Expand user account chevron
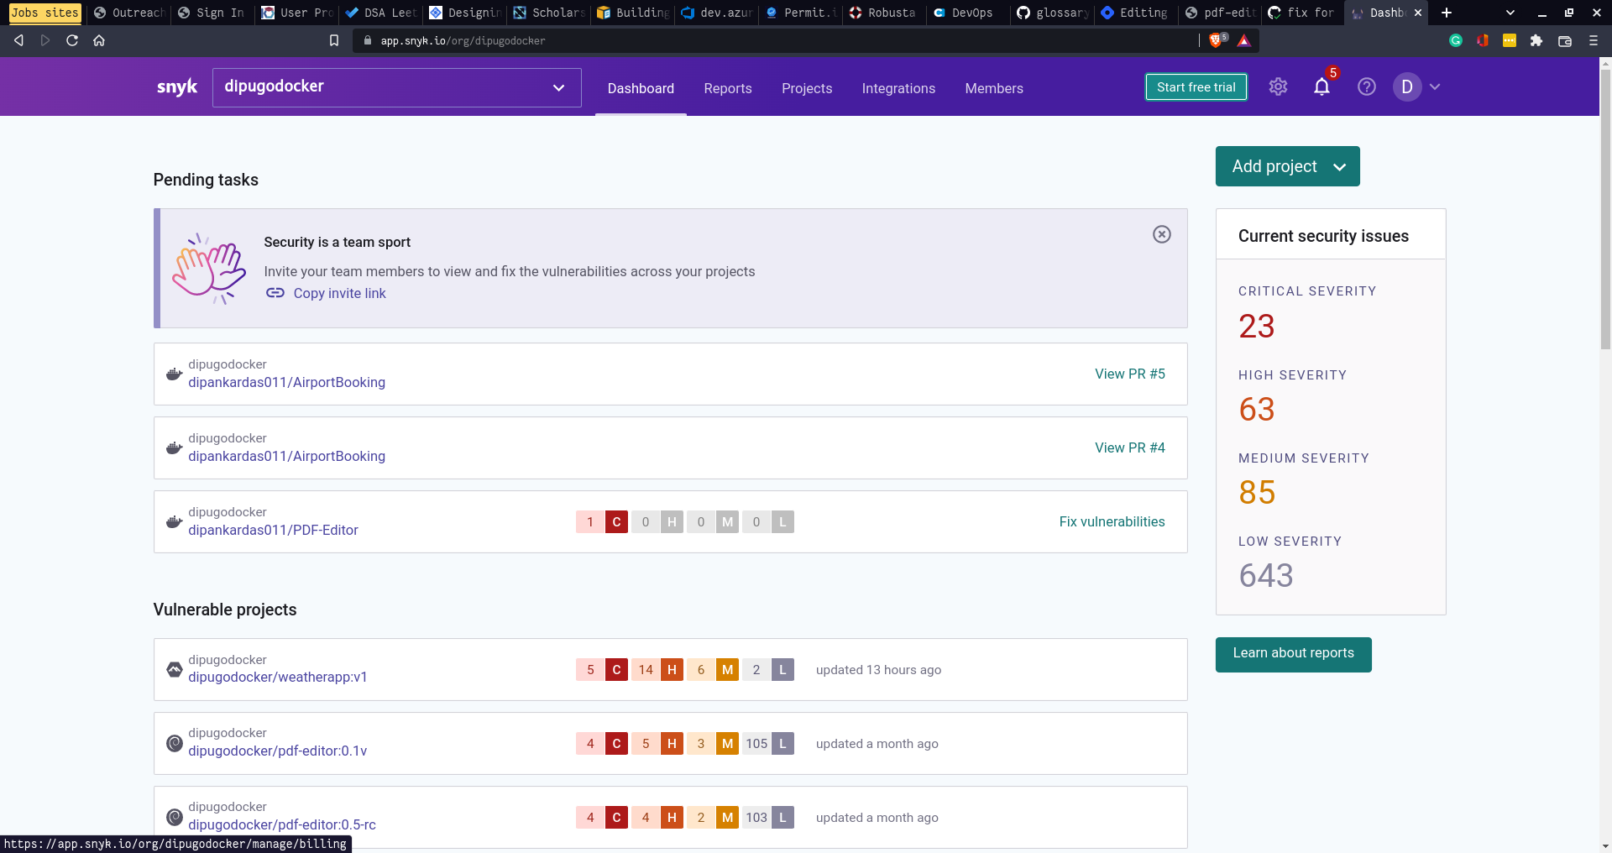This screenshot has height=853, width=1612. pyautogui.click(x=1435, y=86)
